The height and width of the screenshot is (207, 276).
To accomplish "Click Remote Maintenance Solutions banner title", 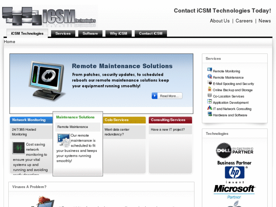I will (x=122, y=66).
